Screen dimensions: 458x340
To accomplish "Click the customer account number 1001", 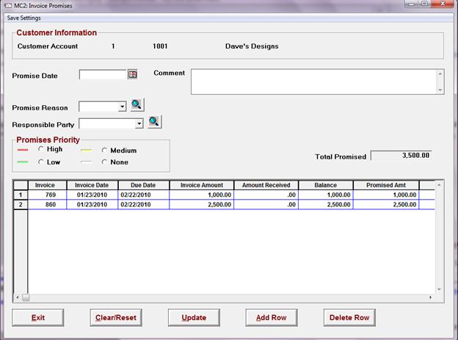I will coord(160,46).
